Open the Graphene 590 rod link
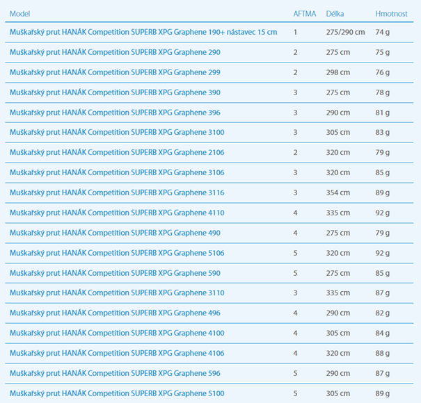 115,274
